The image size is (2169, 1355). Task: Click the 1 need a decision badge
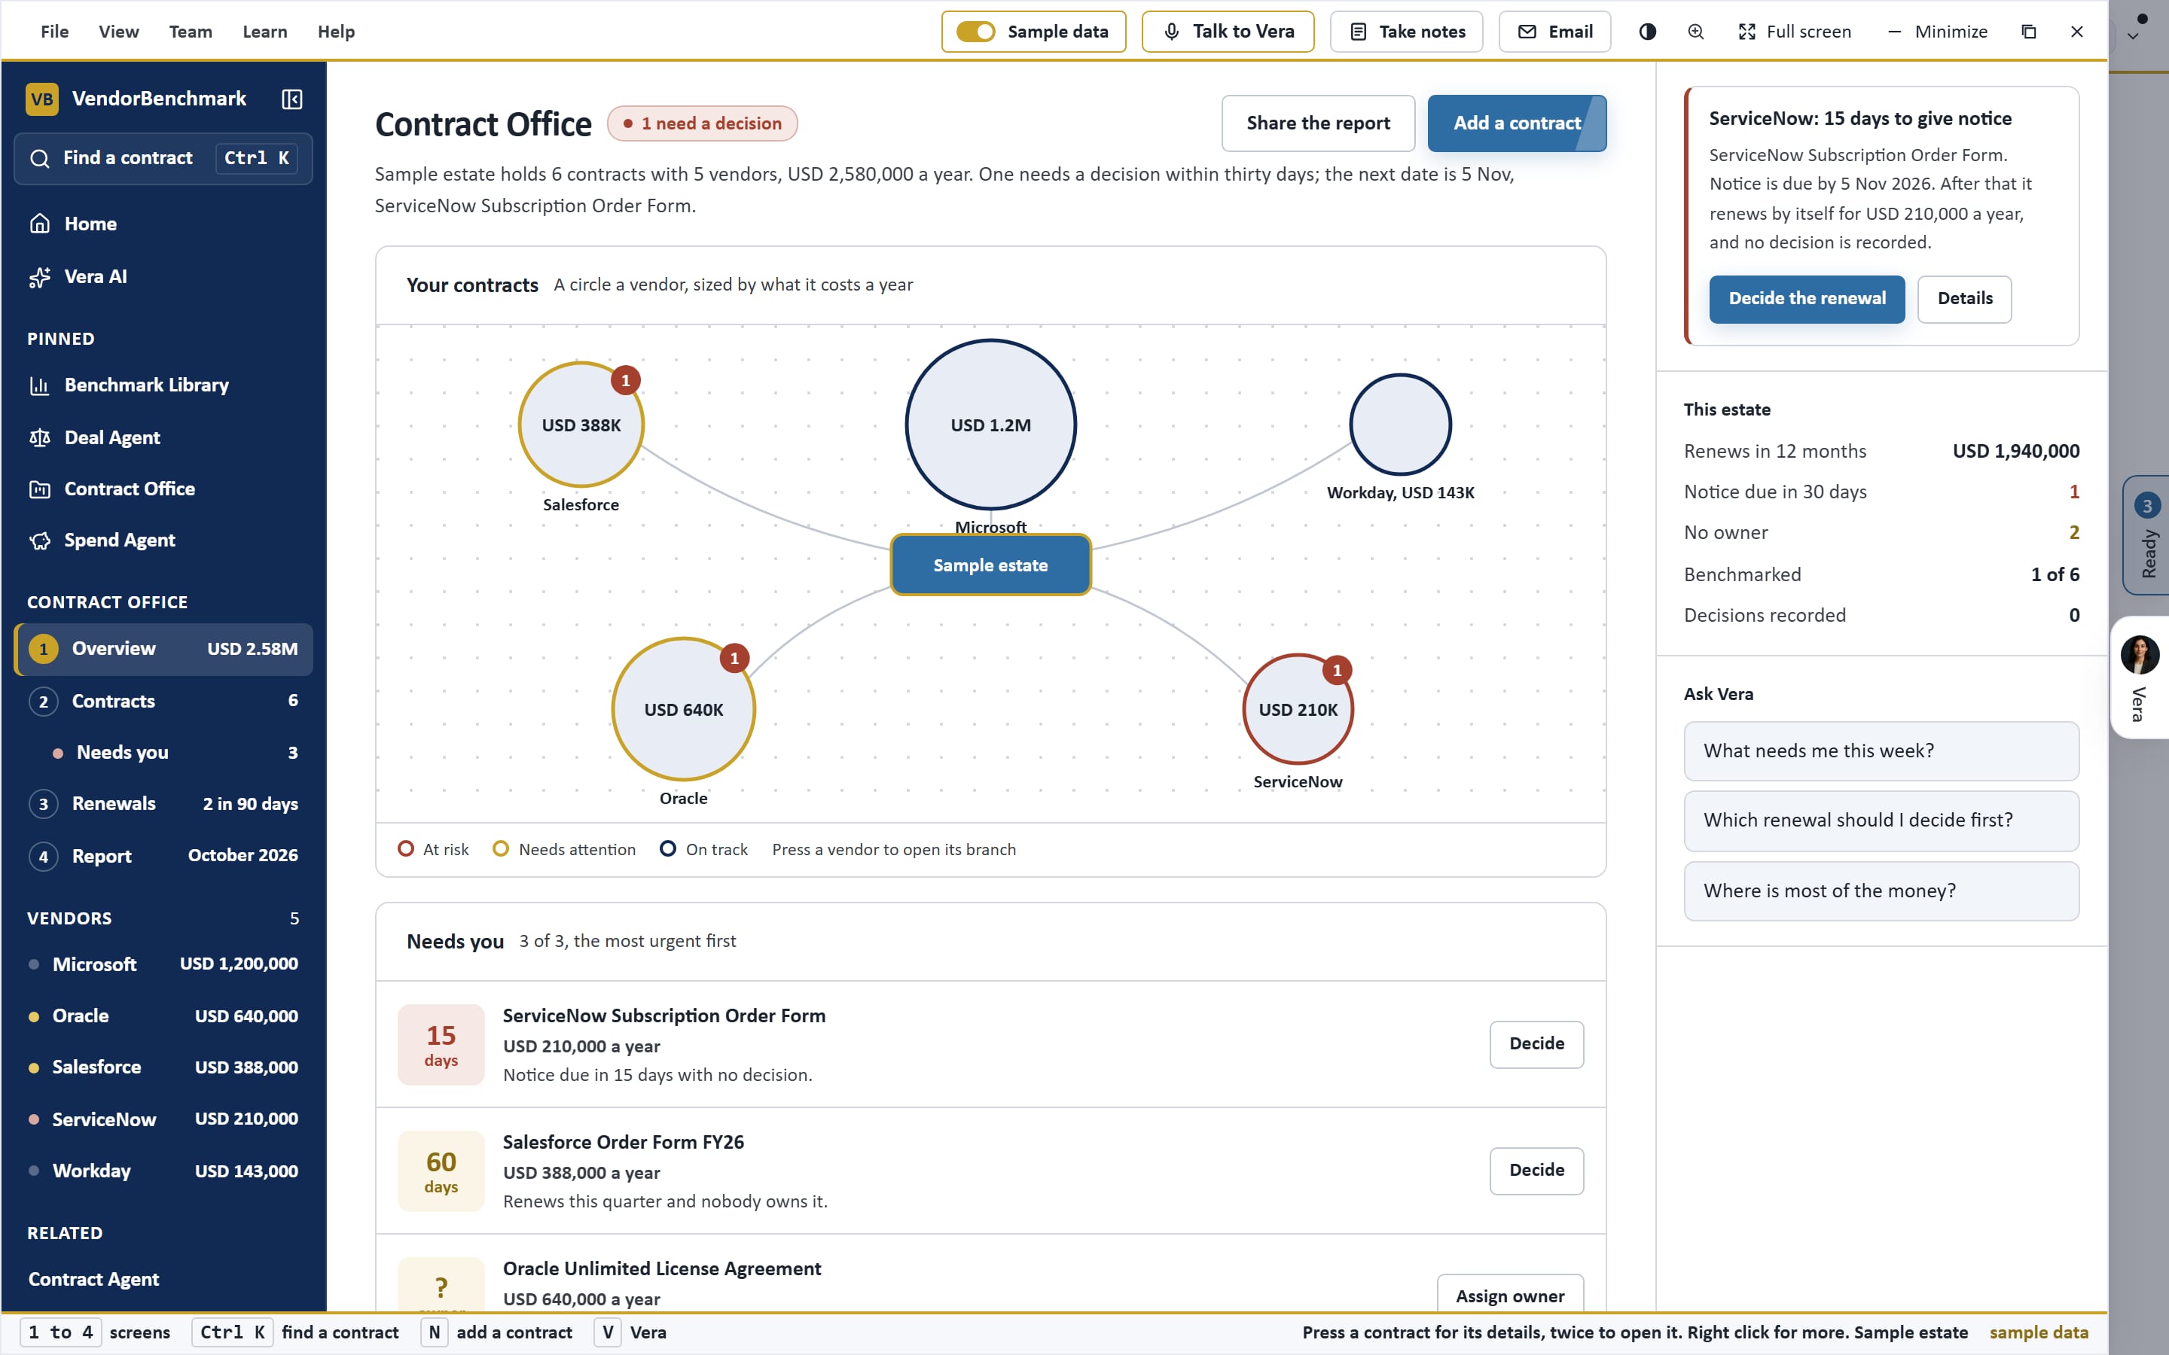(702, 123)
